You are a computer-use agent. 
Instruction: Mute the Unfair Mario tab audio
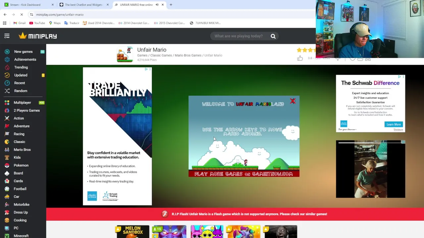click(157, 5)
